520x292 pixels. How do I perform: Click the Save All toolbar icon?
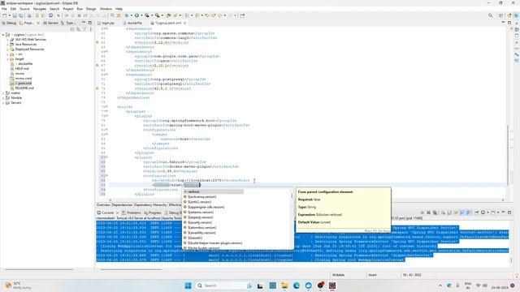point(21,15)
